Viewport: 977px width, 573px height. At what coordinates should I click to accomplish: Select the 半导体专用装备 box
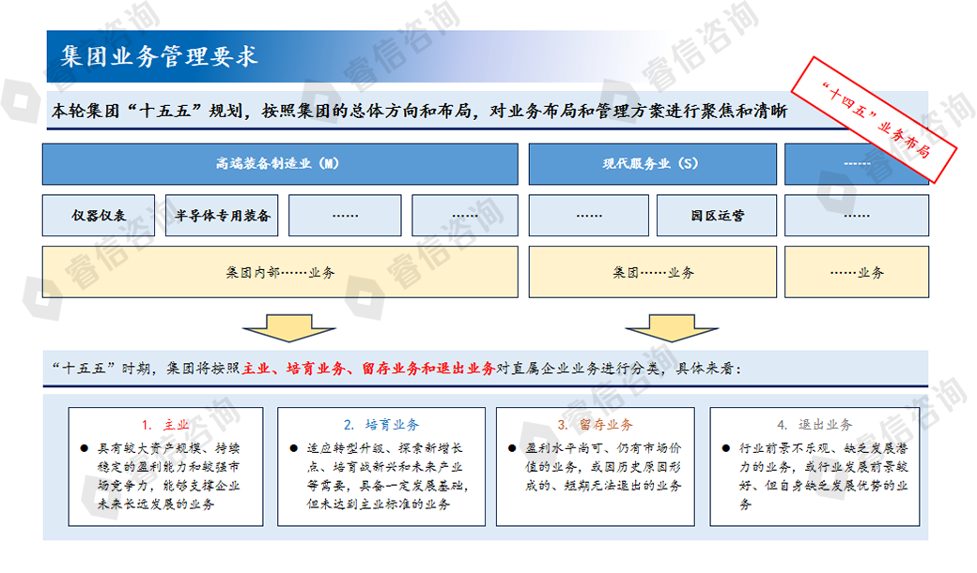click(223, 216)
